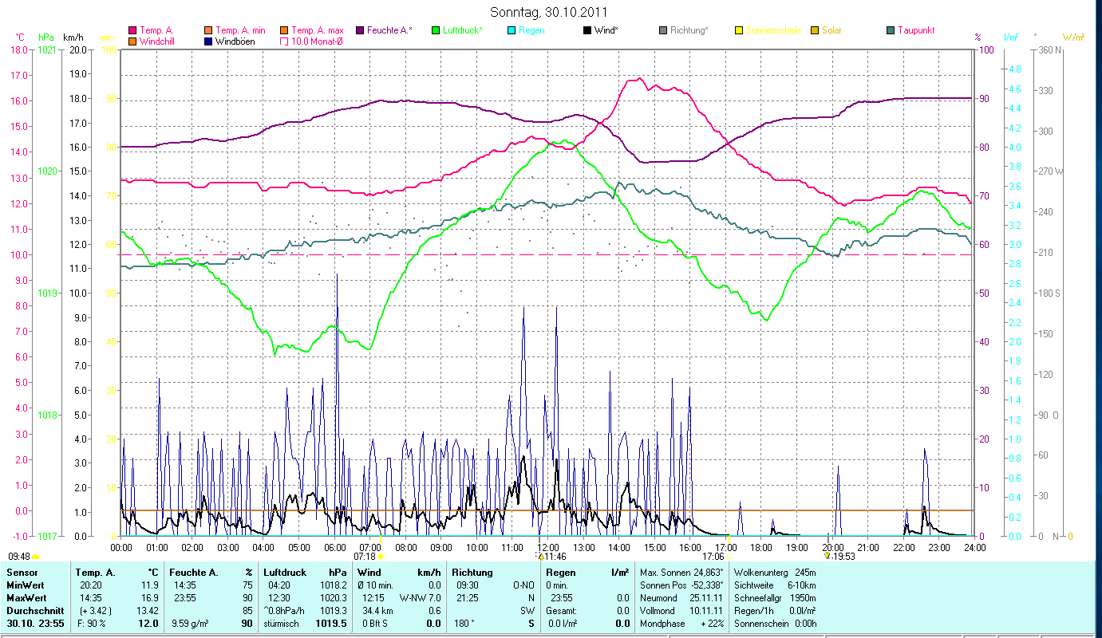
Task: Click the Max. Sonnen 24,863° entry
Action: coord(681,573)
